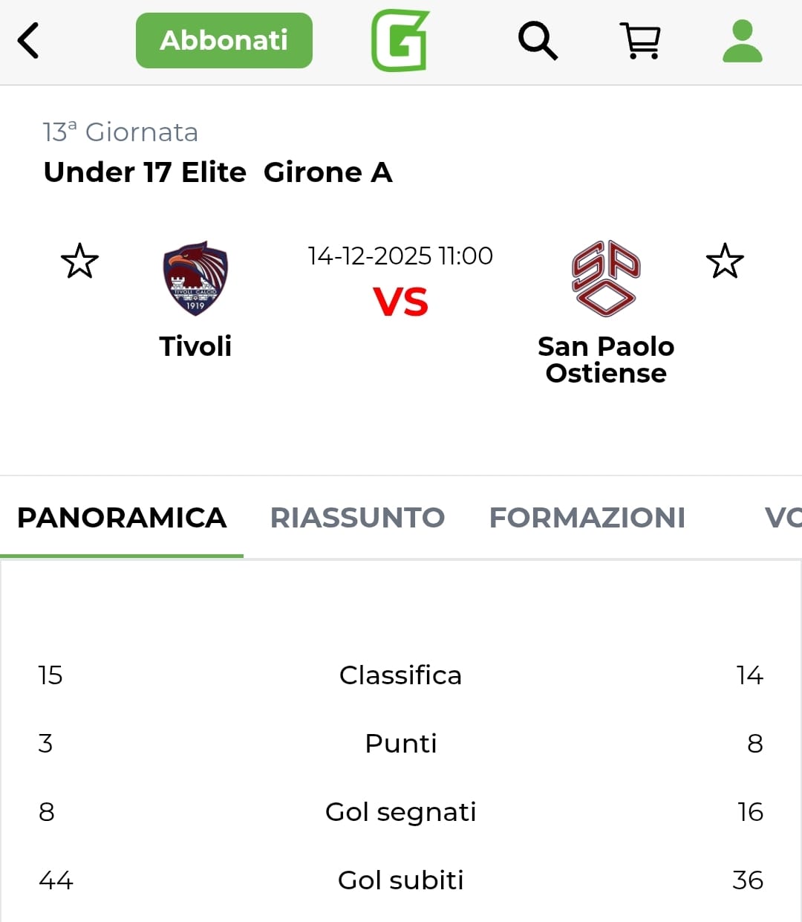Open Under 17 Elite Girone A heading
The width and height of the screenshot is (802, 922).
point(218,172)
